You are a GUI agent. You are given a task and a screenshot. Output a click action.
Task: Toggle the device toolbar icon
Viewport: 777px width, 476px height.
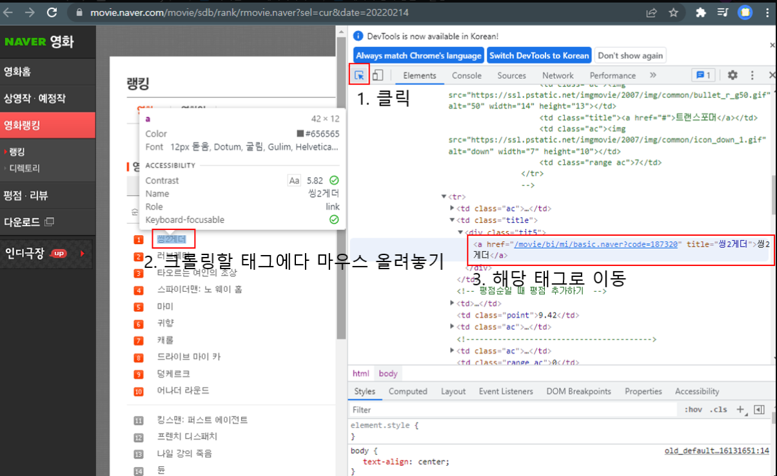378,75
